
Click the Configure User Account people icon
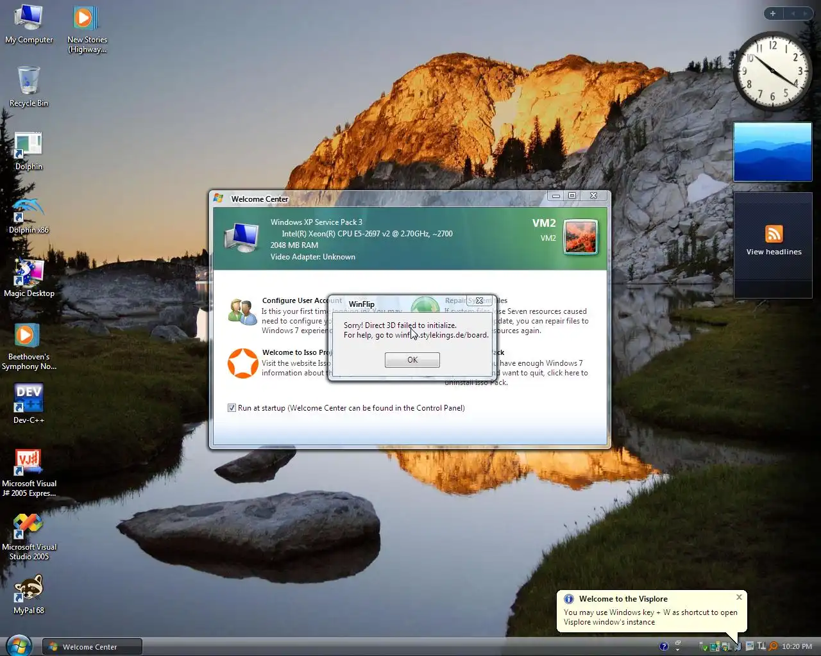242,312
